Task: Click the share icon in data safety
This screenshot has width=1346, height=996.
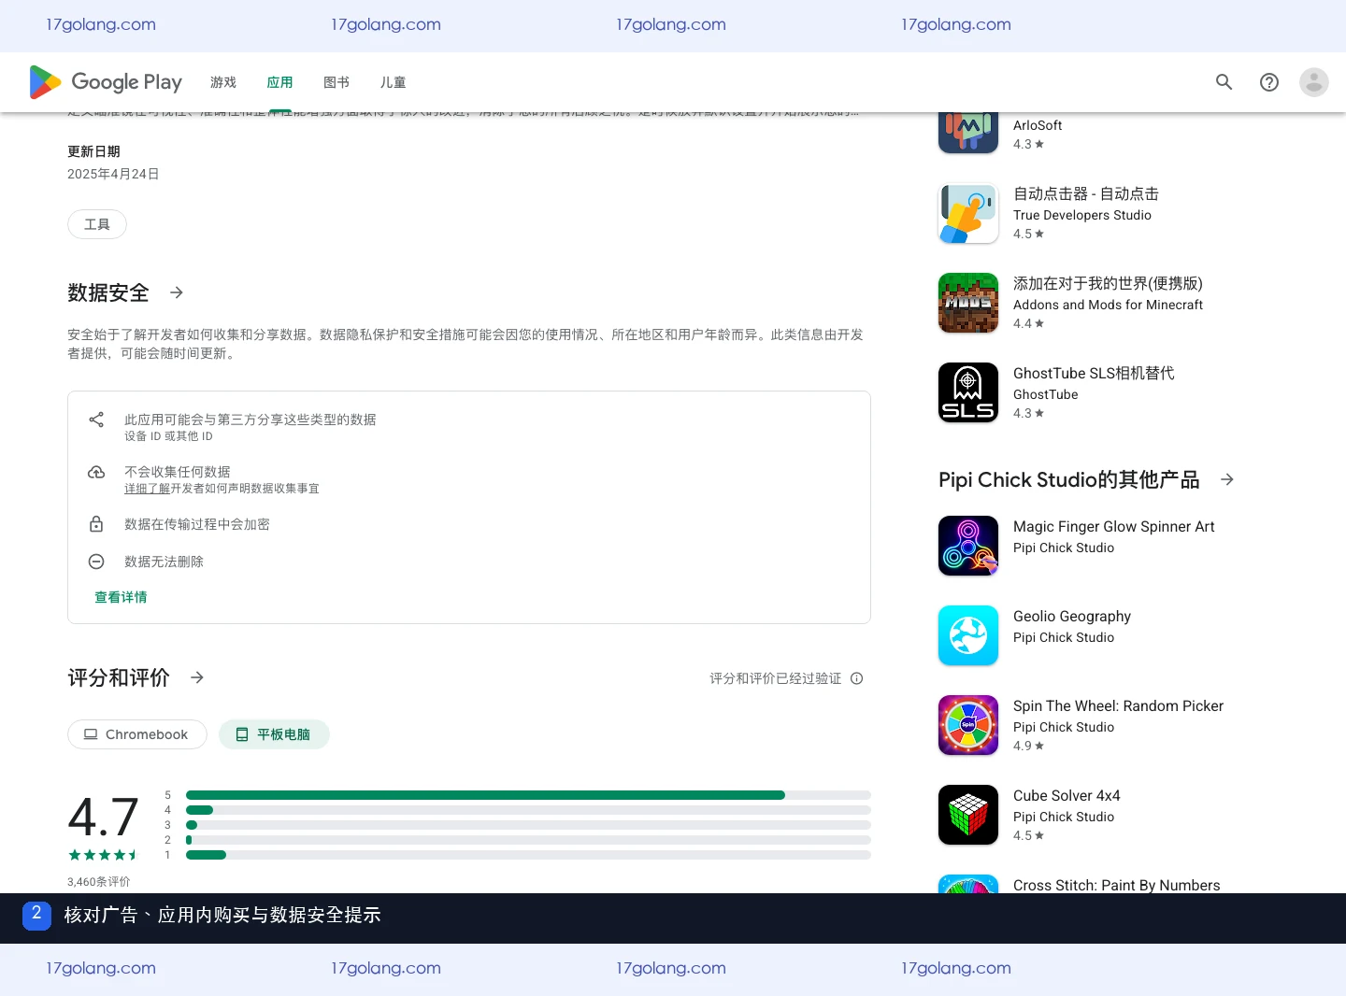Action: click(x=96, y=420)
